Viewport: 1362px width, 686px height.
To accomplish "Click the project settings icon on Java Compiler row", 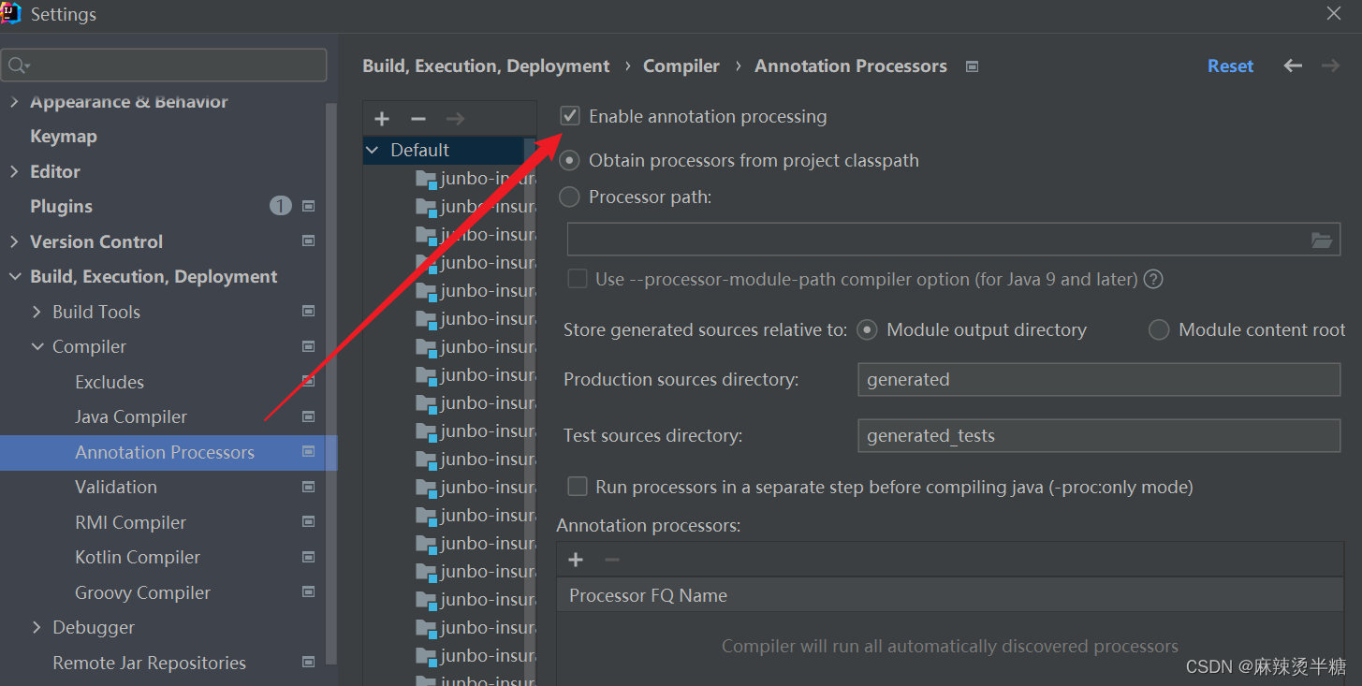I will [308, 416].
